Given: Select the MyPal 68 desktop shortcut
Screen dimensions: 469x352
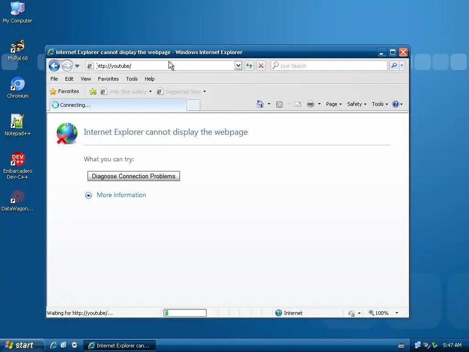Looking at the screenshot, I should [x=18, y=50].
